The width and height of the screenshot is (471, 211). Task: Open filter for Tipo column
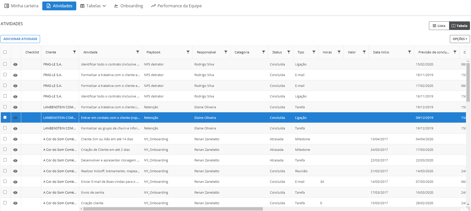tap(314, 52)
